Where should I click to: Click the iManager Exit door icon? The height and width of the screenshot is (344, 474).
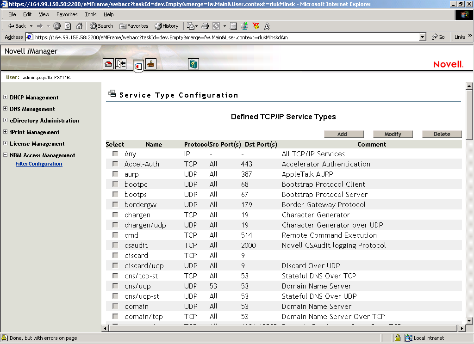[x=121, y=64]
